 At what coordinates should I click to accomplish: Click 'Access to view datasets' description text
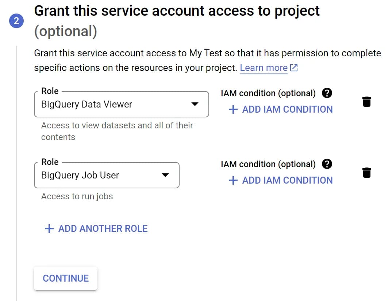[117, 131]
